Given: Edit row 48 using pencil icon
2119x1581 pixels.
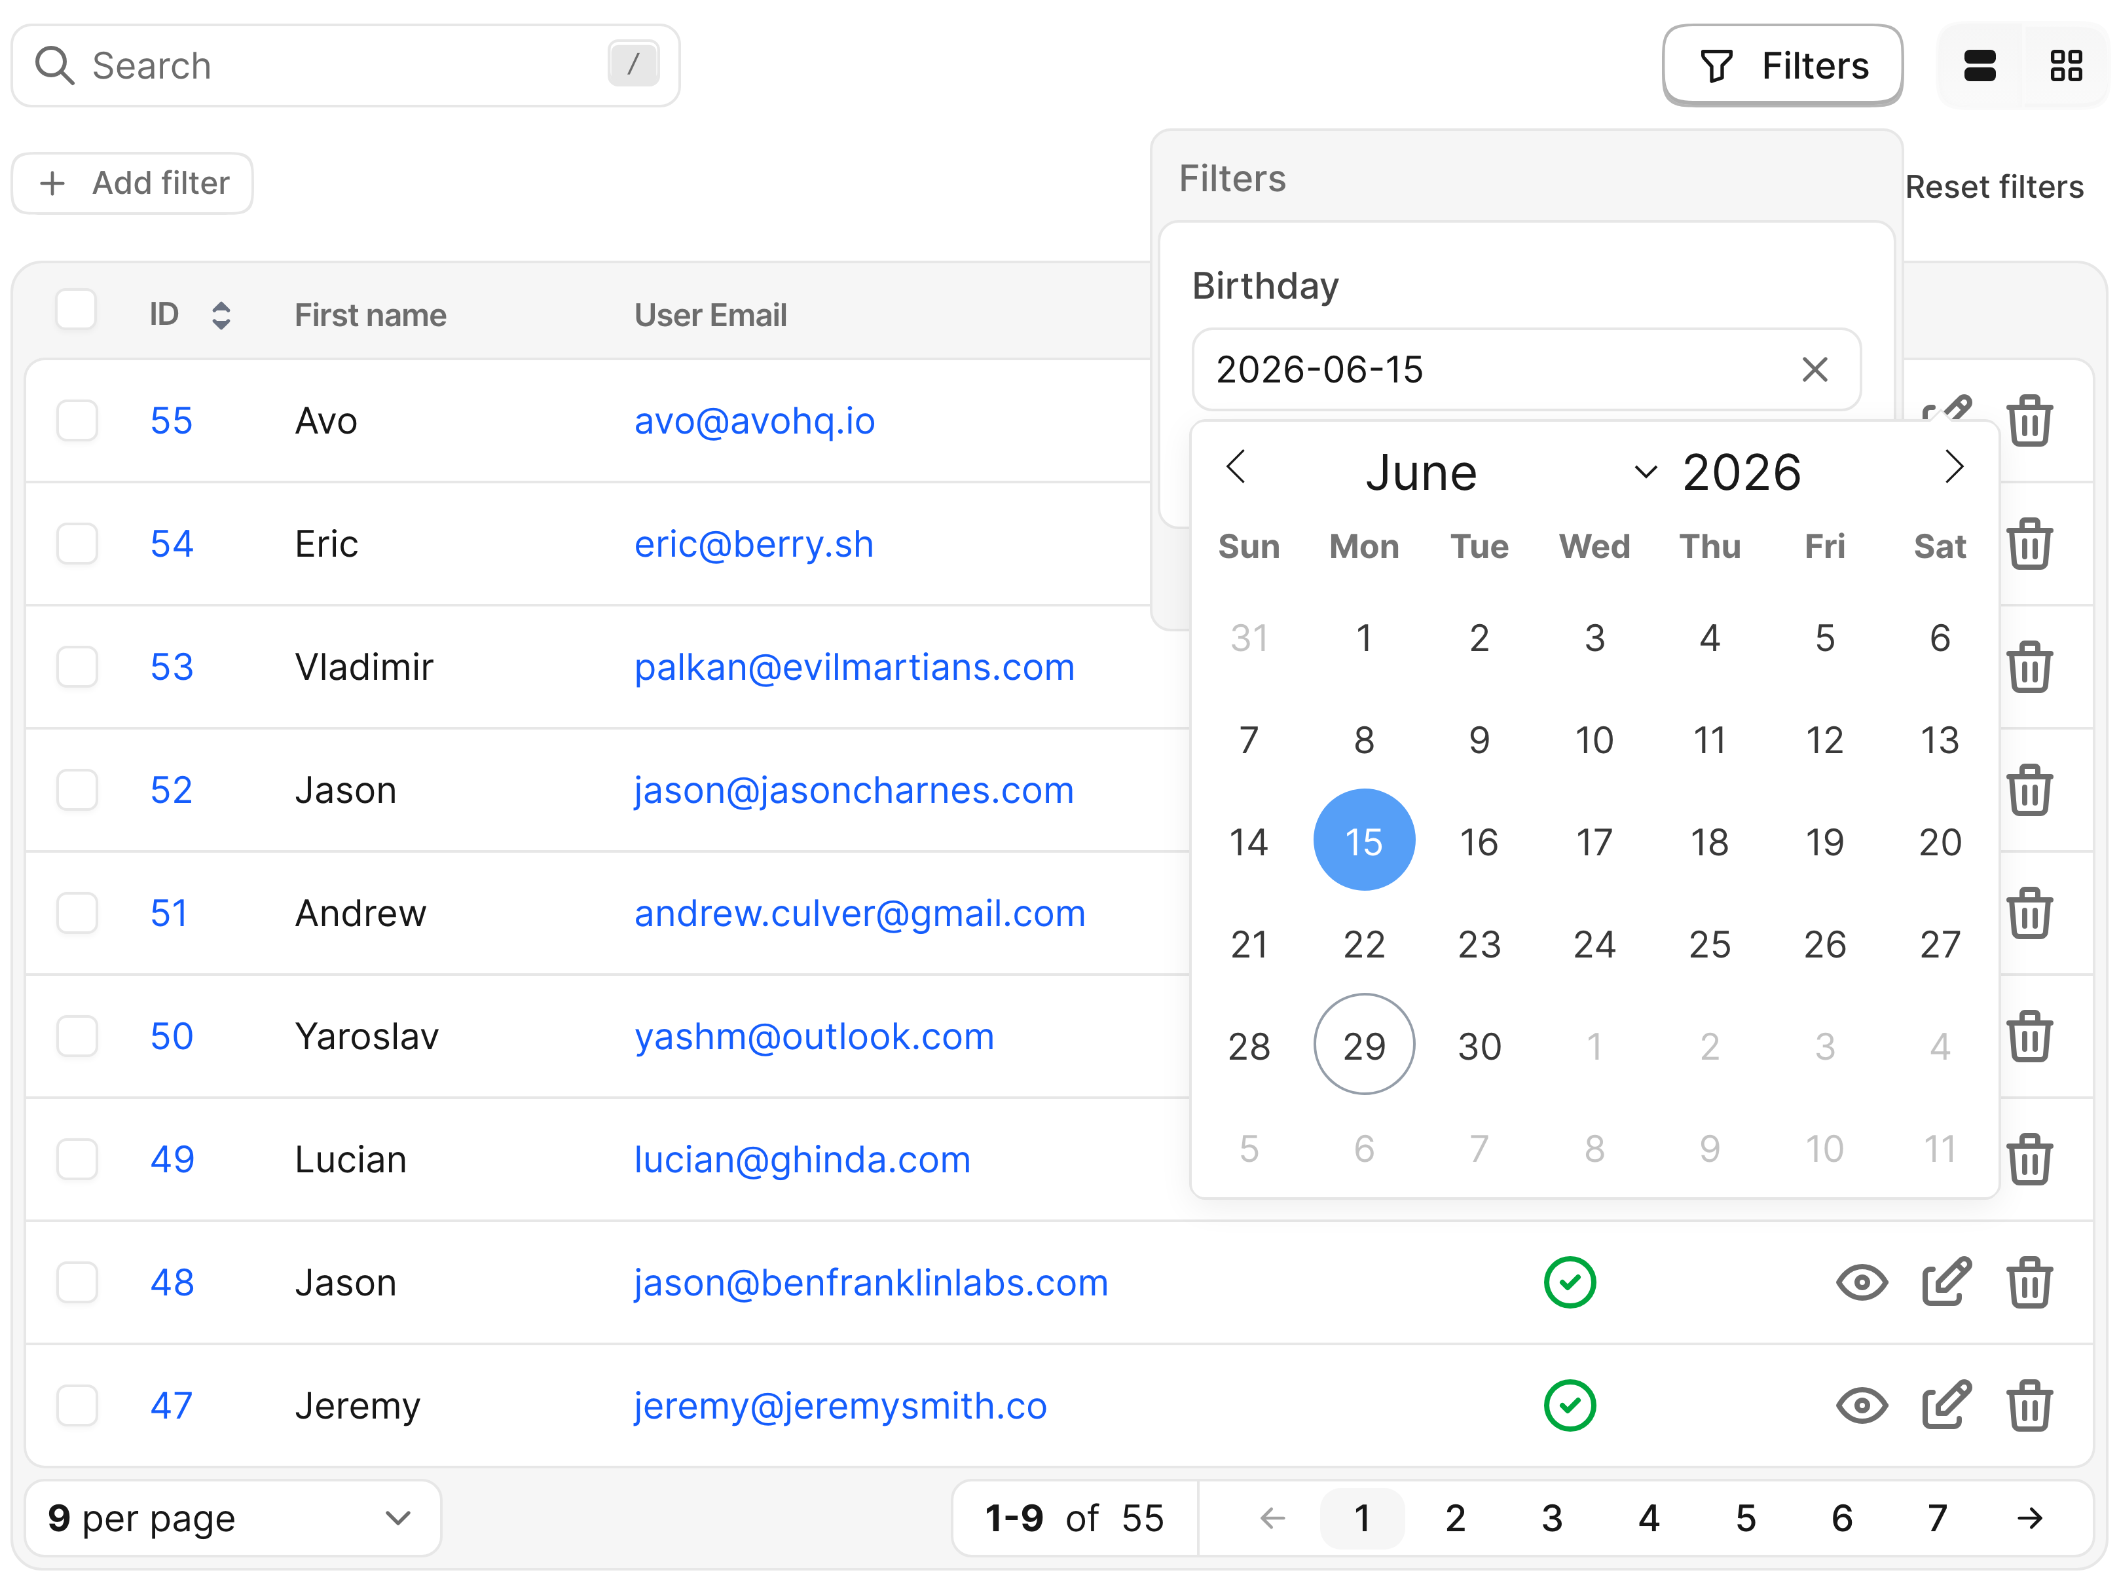Looking at the screenshot, I should click(x=1946, y=1282).
